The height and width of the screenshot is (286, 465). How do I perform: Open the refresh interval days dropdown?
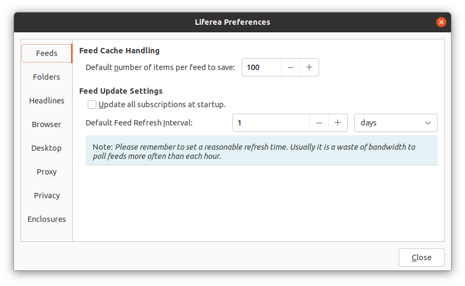pos(396,123)
